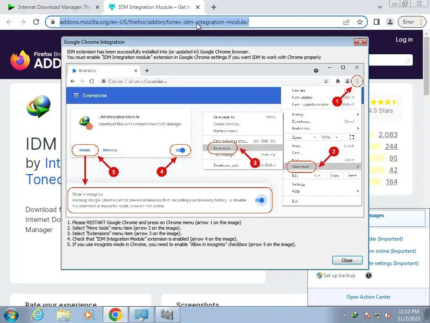Click the page's vertical scrollbar thumb

pyautogui.click(x=427, y=66)
